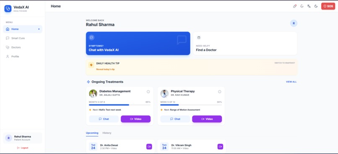Image resolution: width=338 pixels, height=154 pixels.
Task: Click the Physical Therapy title
Action: click(183, 91)
